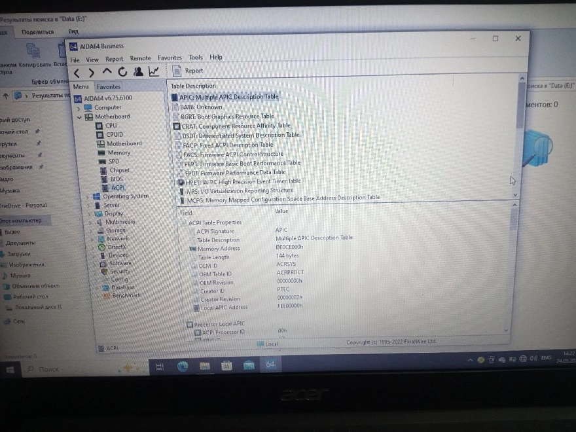Go back with the AIDA64 back arrow
The image size is (576, 432).
tap(77, 73)
